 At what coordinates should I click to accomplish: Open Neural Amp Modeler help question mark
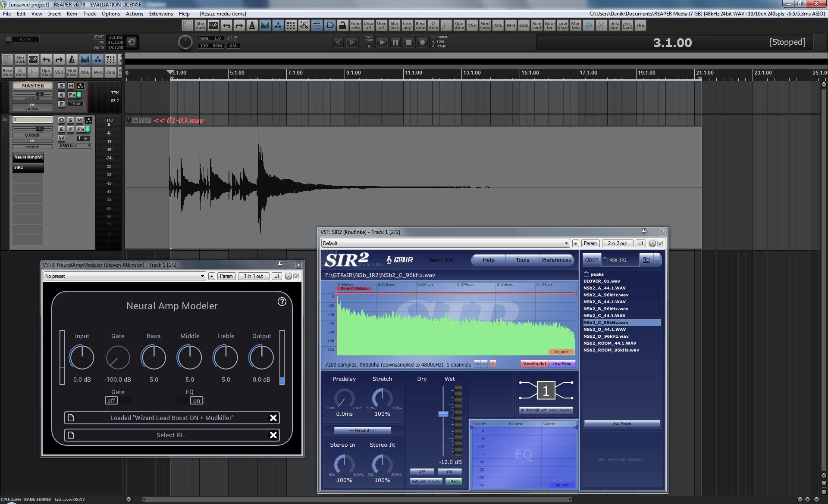(x=282, y=302)
